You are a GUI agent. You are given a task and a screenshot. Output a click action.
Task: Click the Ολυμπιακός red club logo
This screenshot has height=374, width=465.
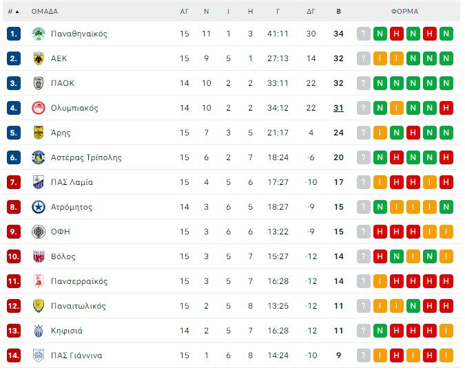click(39, 108)
